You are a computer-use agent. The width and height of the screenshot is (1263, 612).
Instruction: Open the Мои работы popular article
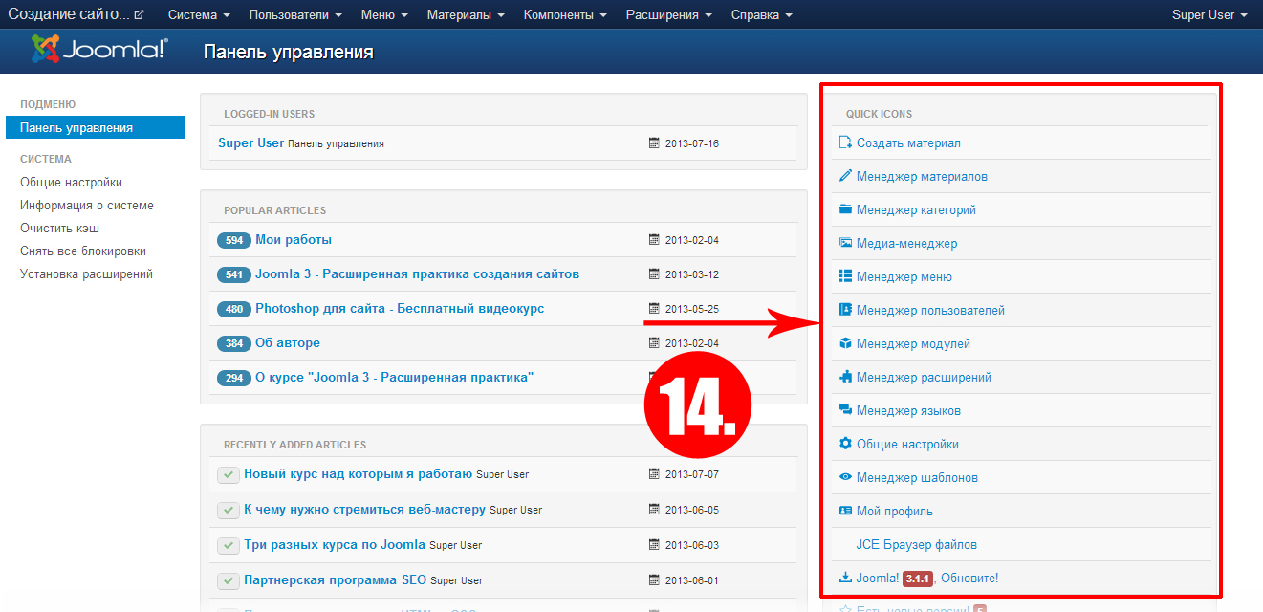294,240
